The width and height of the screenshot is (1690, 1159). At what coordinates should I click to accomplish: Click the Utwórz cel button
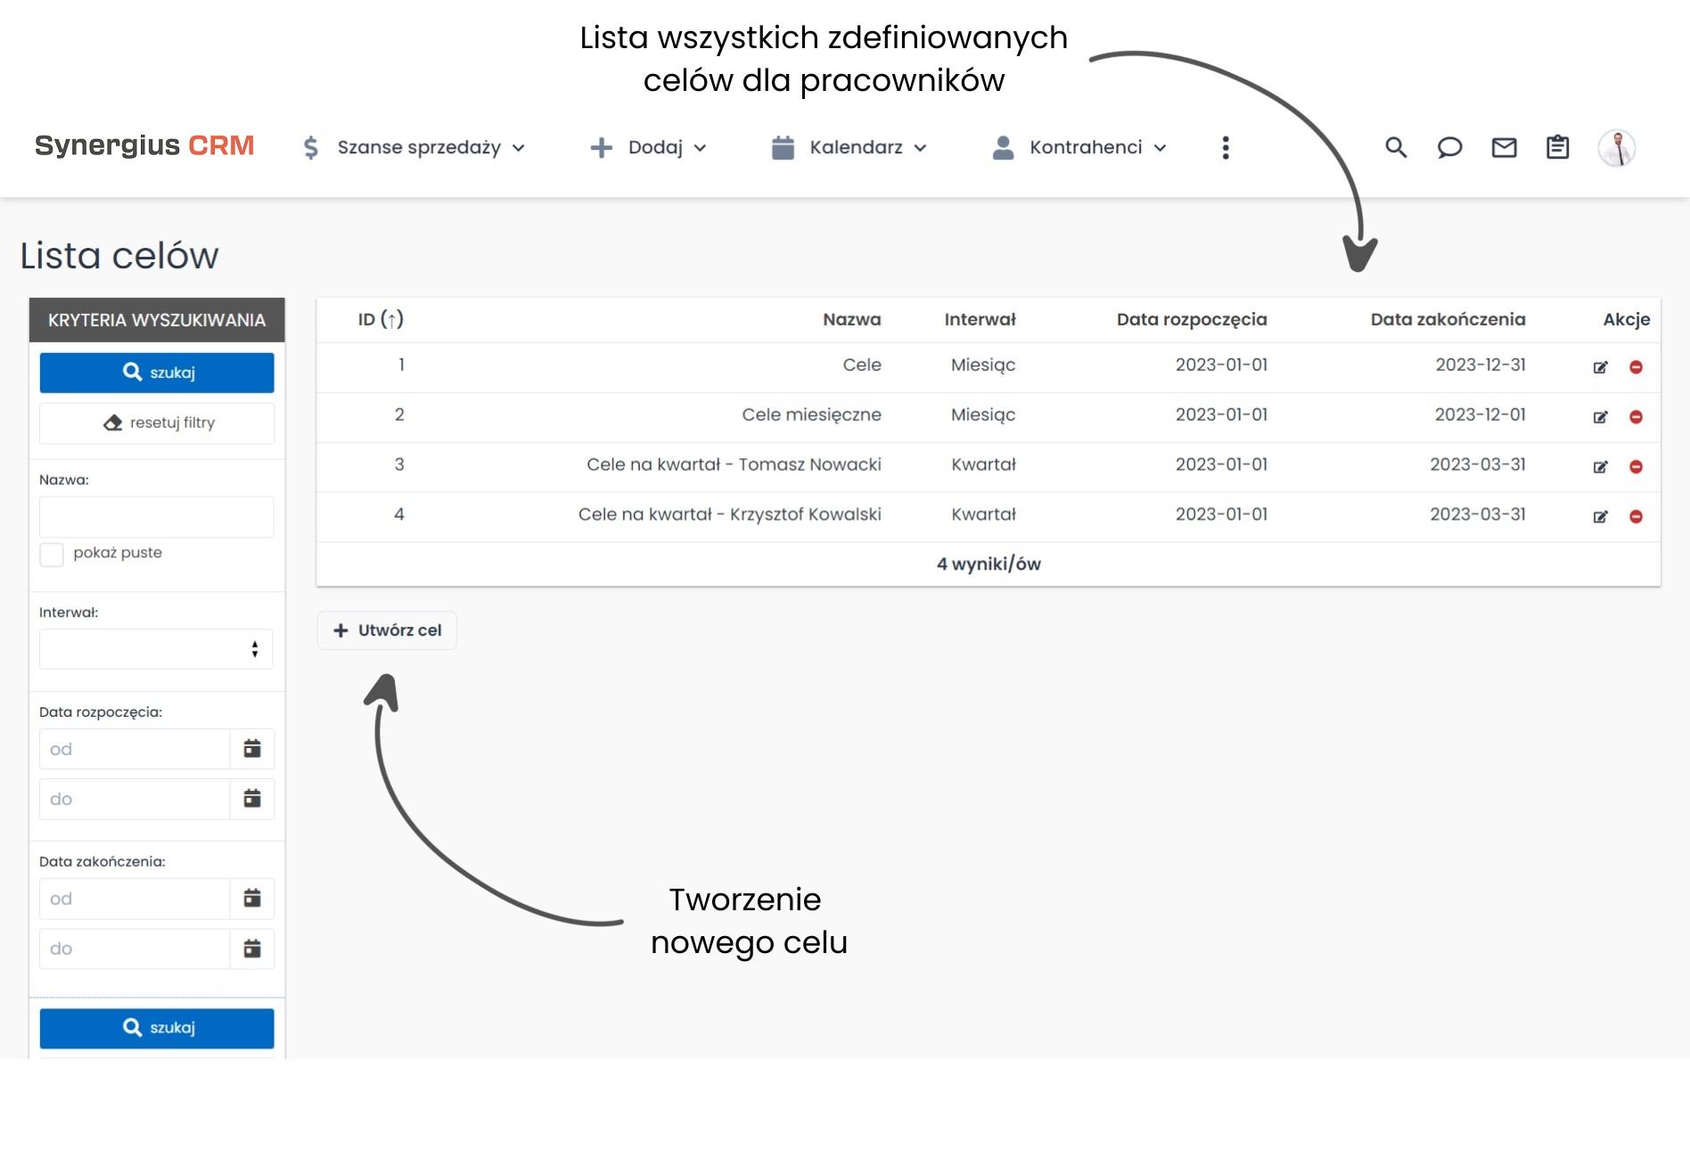[386, 630]
